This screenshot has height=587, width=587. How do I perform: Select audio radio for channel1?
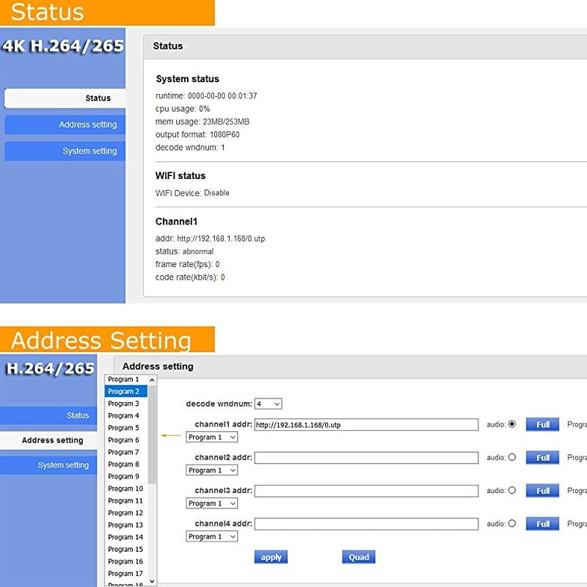[x=511, y=424]
